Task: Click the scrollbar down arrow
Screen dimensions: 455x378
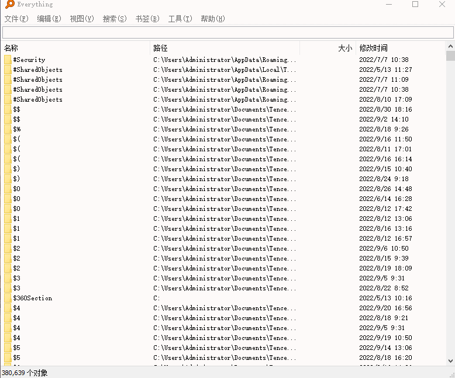Action: point(450,361)
